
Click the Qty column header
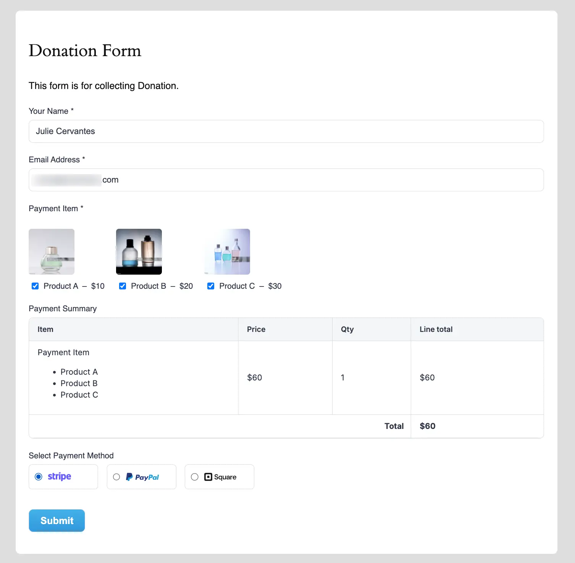point(347,329)
